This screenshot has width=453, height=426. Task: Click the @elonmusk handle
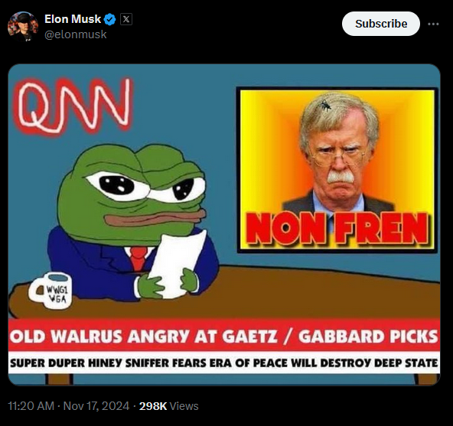[x=76, y=34]
